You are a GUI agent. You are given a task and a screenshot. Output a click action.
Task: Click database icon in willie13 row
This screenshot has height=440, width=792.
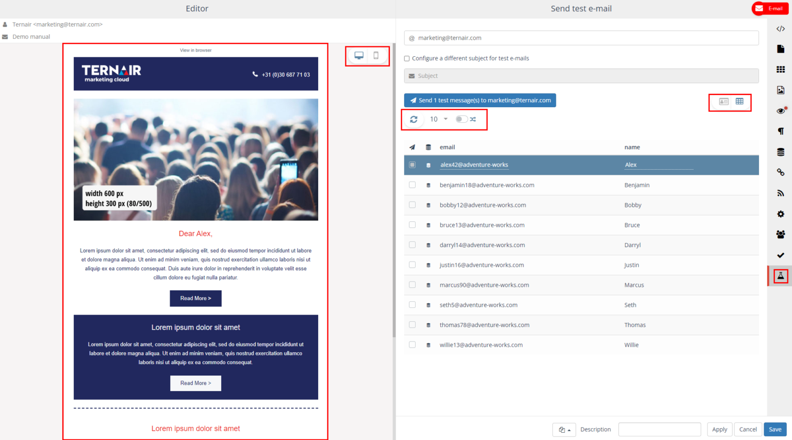[428, 345]
